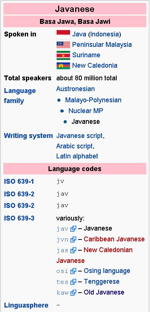The image size is (150, 312).
Task: Follow the ISO 639-3 link
Action: [x=19, y=219]
